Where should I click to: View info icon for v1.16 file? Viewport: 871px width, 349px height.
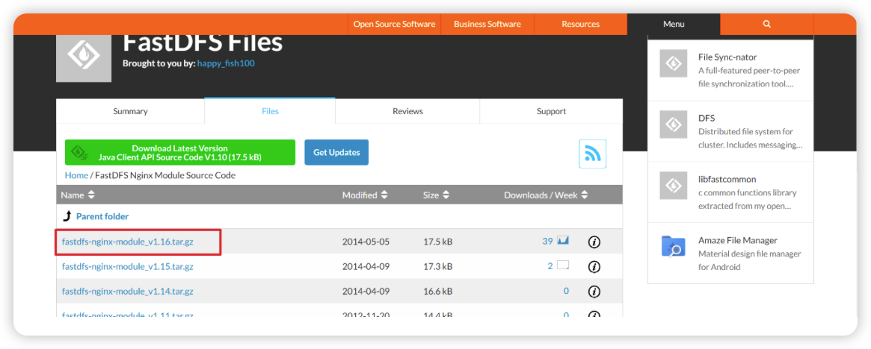[594, 242]
